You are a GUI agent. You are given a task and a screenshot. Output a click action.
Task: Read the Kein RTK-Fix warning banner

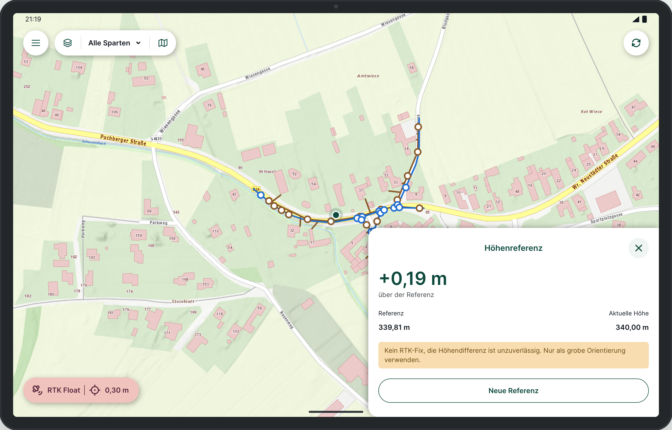(513, 355)
